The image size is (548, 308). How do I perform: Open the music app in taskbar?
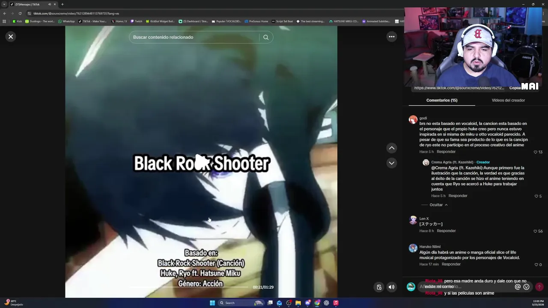point(336,303)
